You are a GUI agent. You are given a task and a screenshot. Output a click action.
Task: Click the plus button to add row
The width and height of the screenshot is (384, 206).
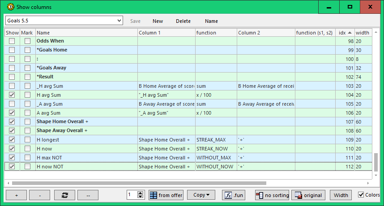coord(16,195)
